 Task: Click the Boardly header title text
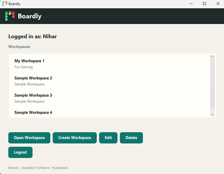(x=30, y=16)
